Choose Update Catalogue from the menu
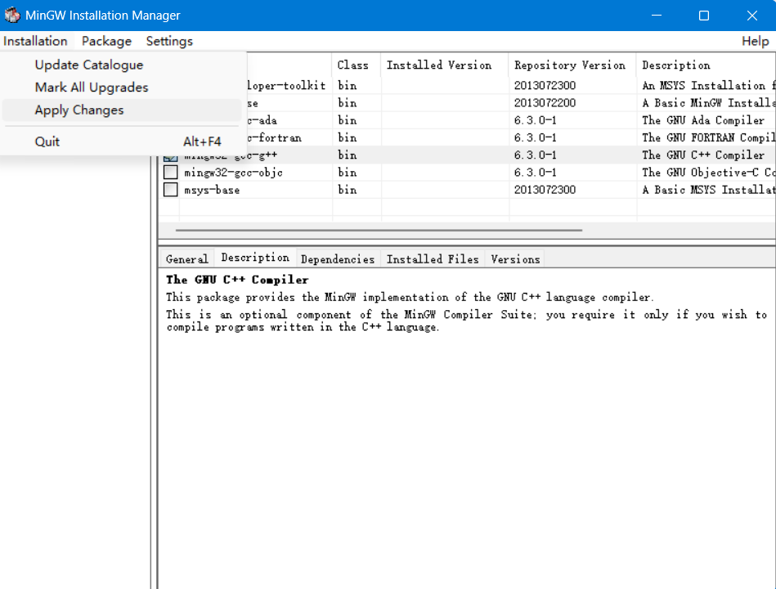Image resolution: width=776 pixels, height=589 pixels. [x=122, y=65]
